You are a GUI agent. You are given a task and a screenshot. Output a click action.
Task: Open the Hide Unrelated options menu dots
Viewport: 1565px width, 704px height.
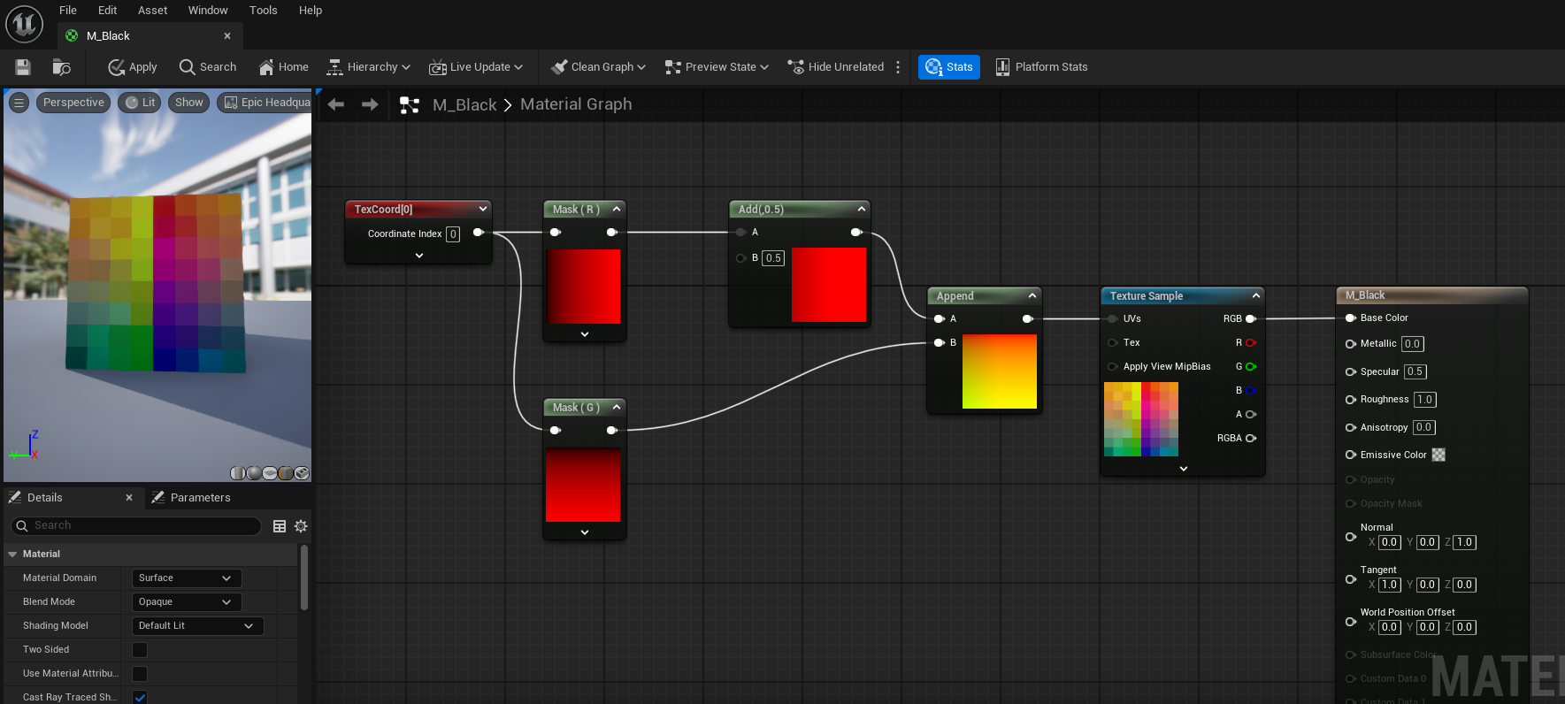(x=899, y=67)
